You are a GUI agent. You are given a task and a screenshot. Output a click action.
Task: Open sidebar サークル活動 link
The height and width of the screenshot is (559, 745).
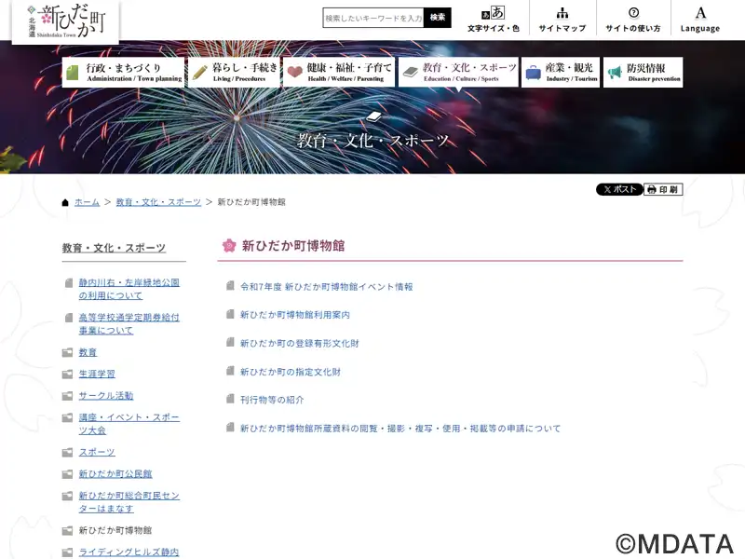coord(106,396)
